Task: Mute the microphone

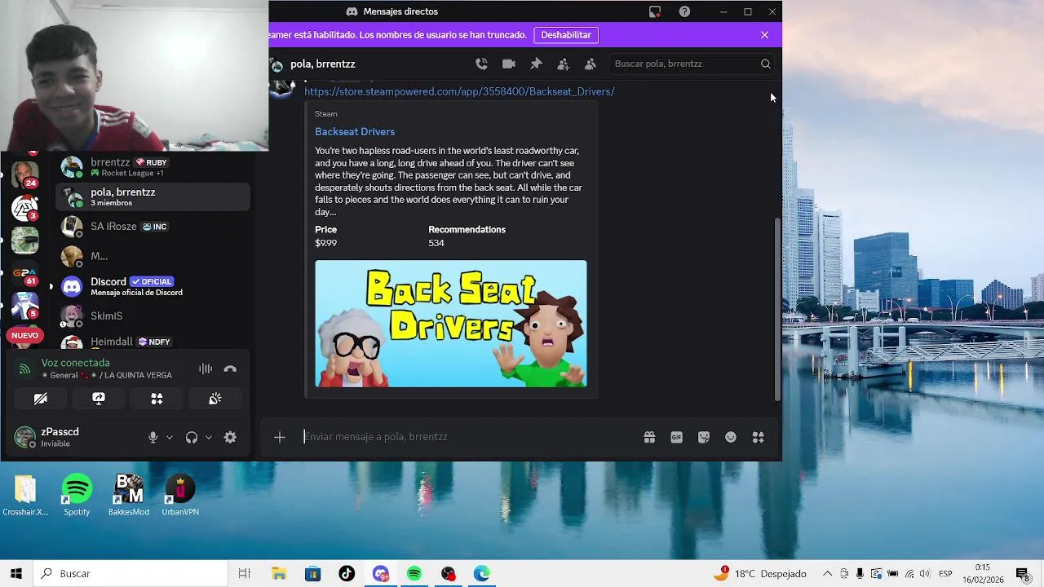Action: (x=153, y=437)
